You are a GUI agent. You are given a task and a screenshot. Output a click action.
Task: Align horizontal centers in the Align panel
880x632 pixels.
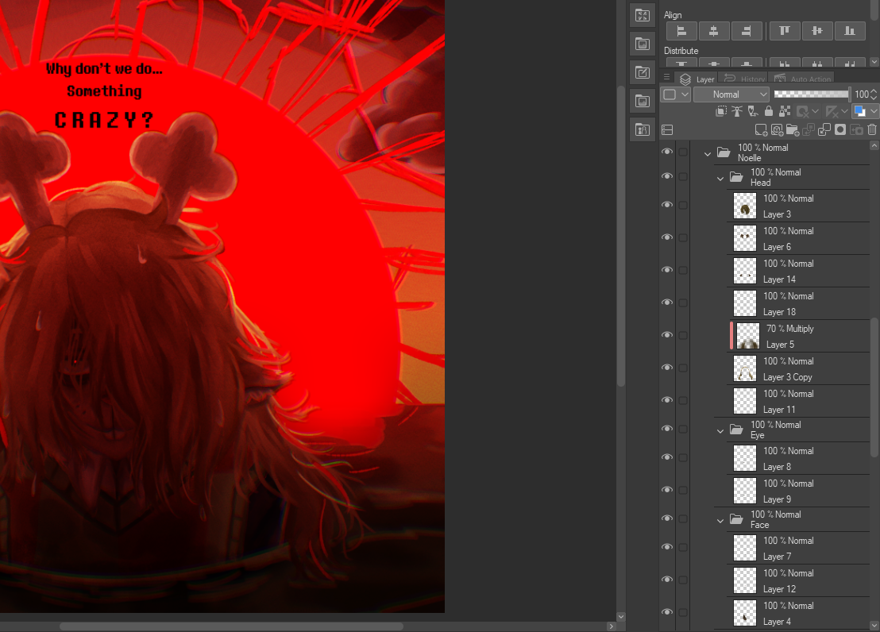714,32
